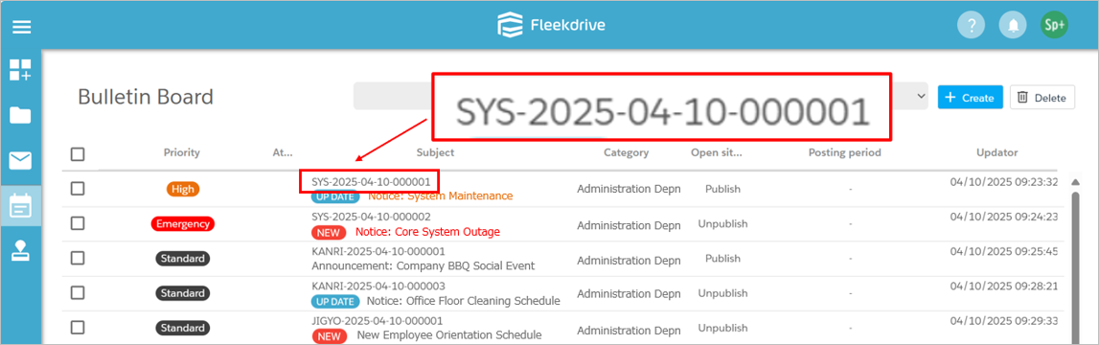1099x345 pixels.
Task: Toggle the select-all header checkbox
Action: click(x=78, y=153)
